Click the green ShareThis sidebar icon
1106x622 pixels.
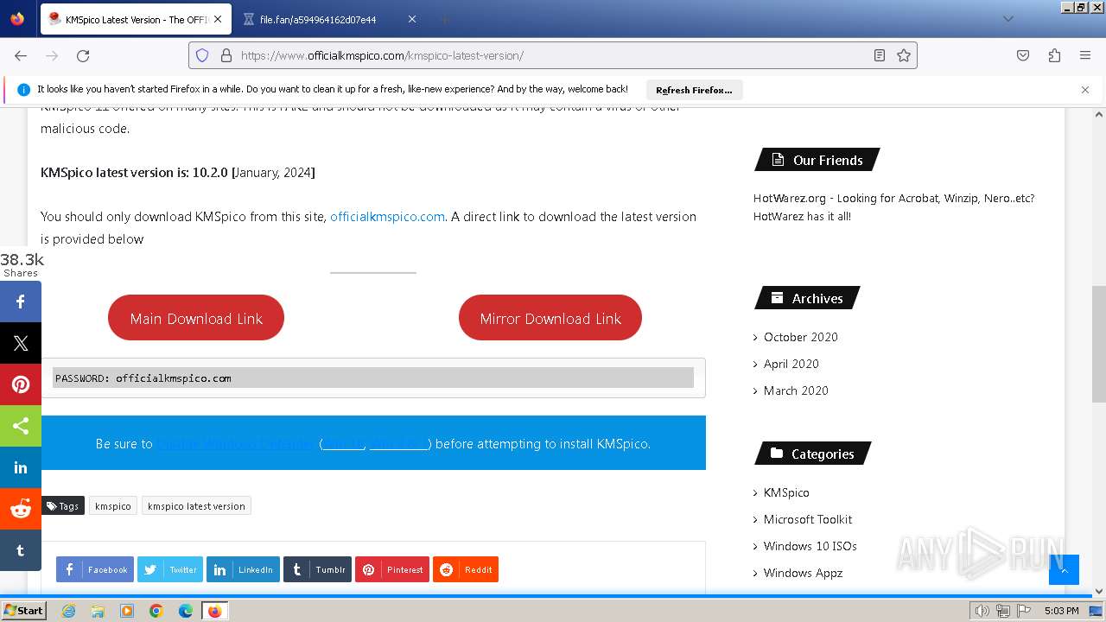21,426
